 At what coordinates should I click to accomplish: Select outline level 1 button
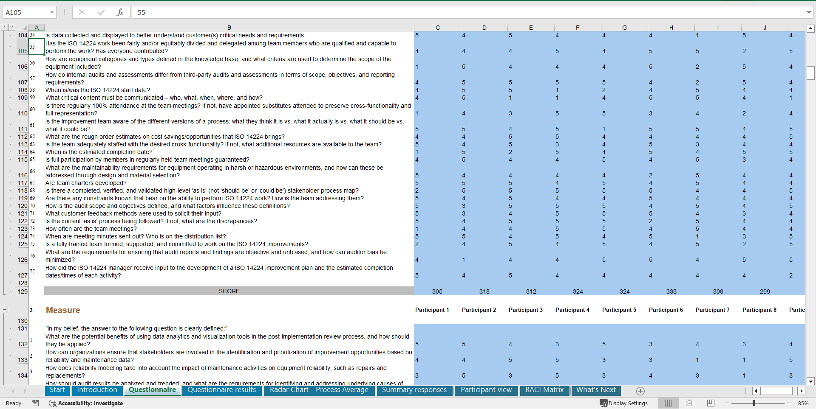[x=4, y=28]
